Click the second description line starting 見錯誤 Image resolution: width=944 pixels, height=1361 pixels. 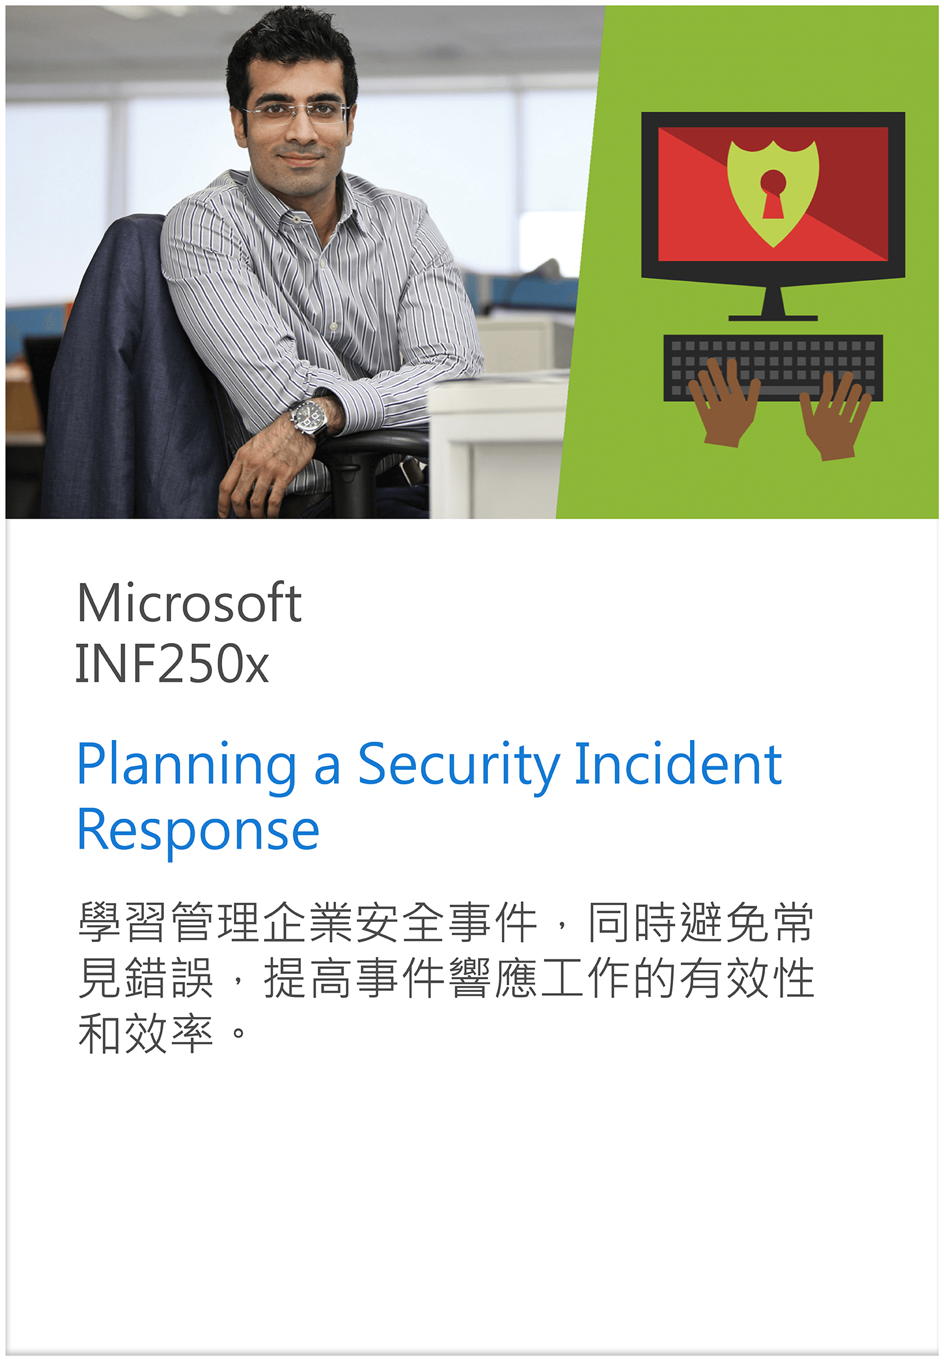pyautogui.click(x=446, y=978)
